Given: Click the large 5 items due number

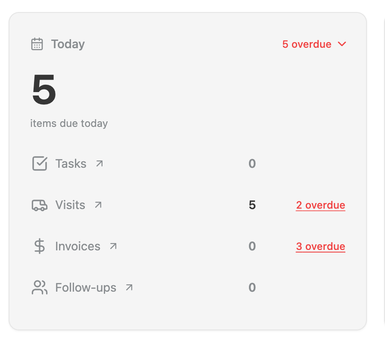Looking at the screenshot, I should [x=44, y=89].
